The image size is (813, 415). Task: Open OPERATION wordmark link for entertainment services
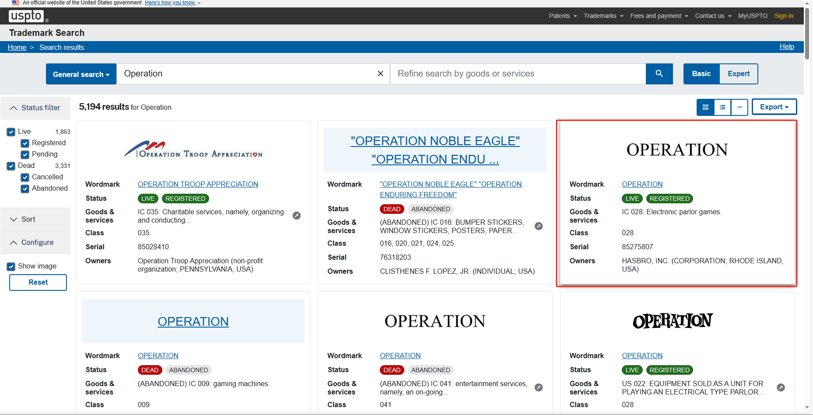click(400, 356)
